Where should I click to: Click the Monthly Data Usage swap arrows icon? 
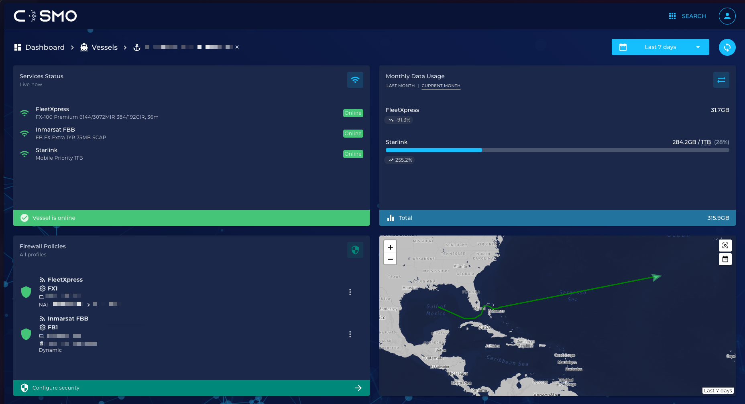point(721,80)
